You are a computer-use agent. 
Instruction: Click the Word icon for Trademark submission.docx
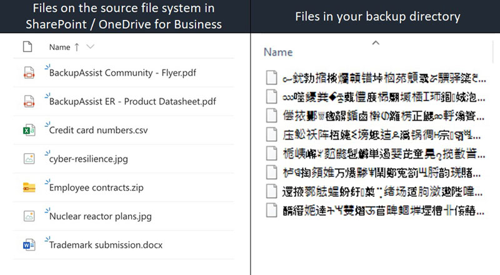pos(29,245)
